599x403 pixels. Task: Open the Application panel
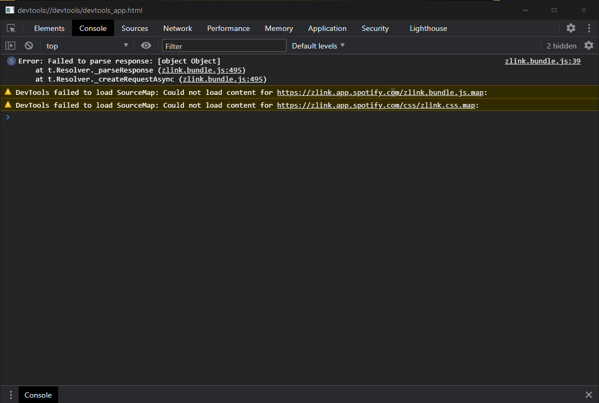coord(327,28)
